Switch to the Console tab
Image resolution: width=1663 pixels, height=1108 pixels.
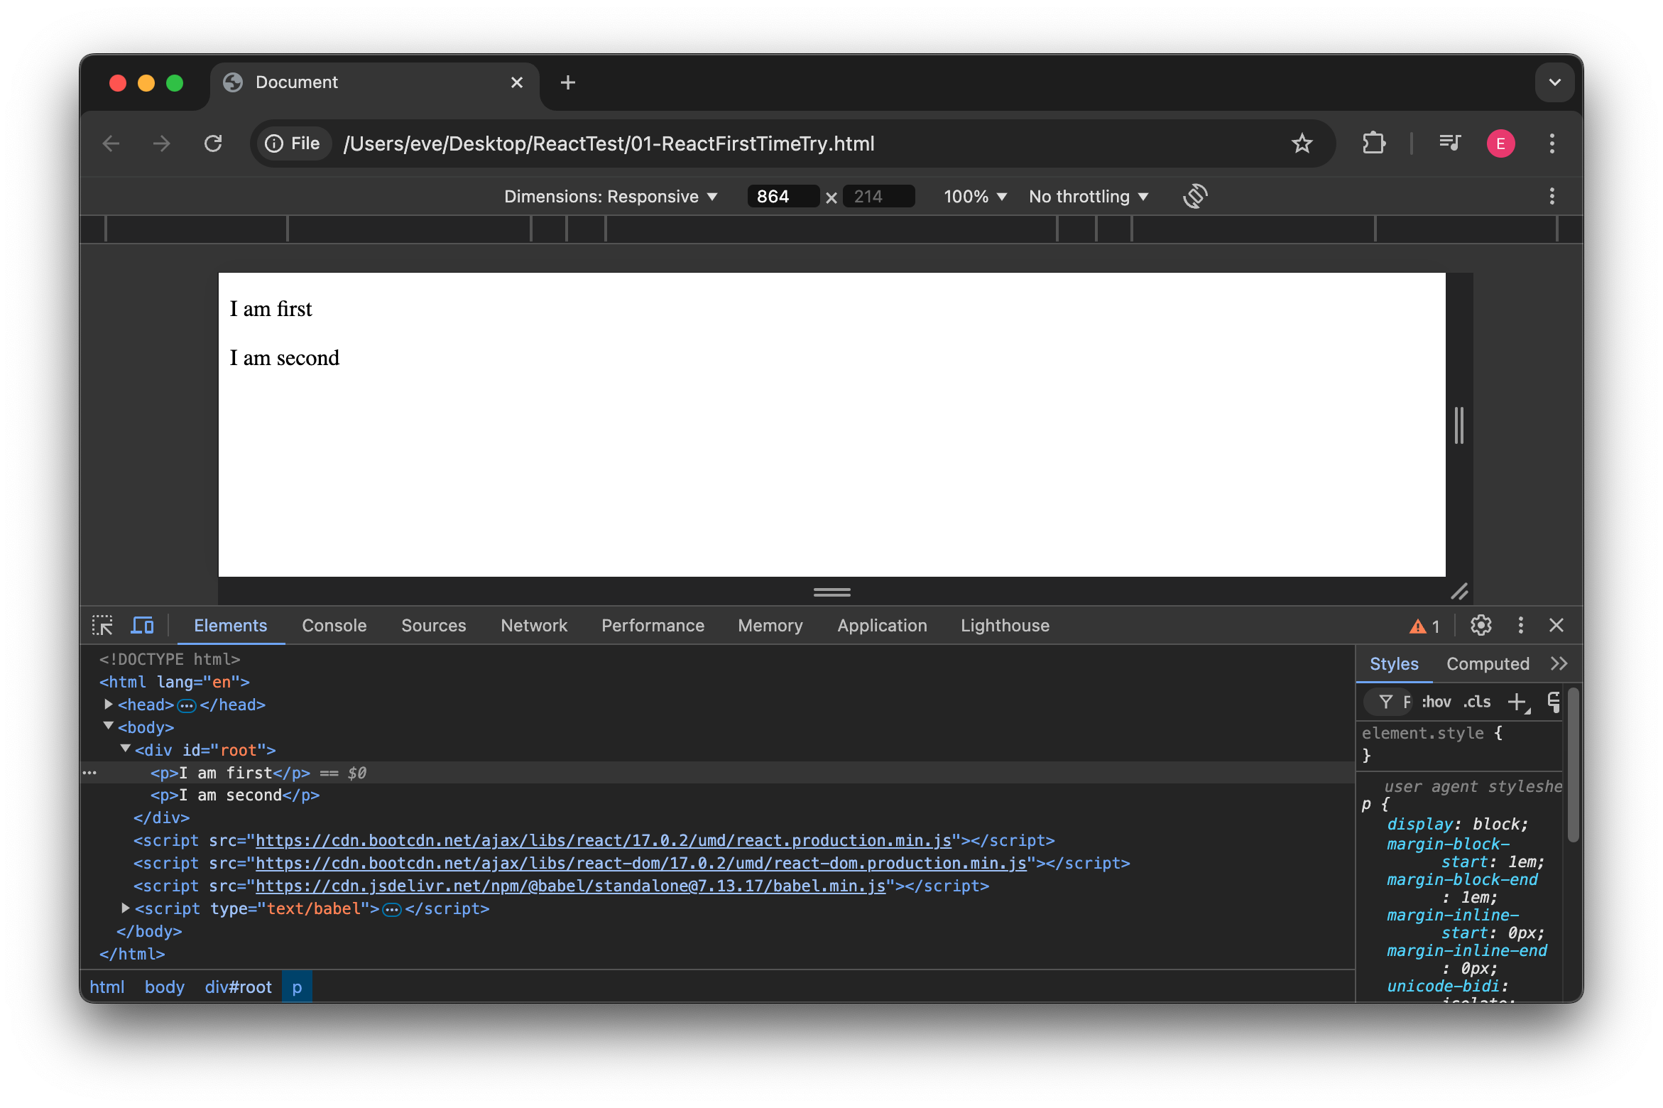click(334, 626)
